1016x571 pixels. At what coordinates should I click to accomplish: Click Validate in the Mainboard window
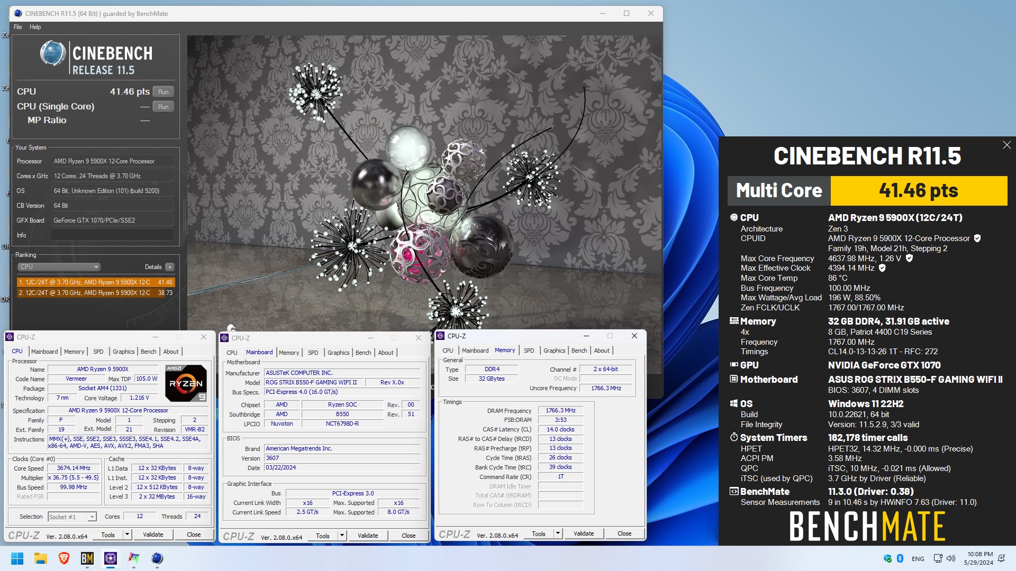pyautogui.click(x=368, y=536)
